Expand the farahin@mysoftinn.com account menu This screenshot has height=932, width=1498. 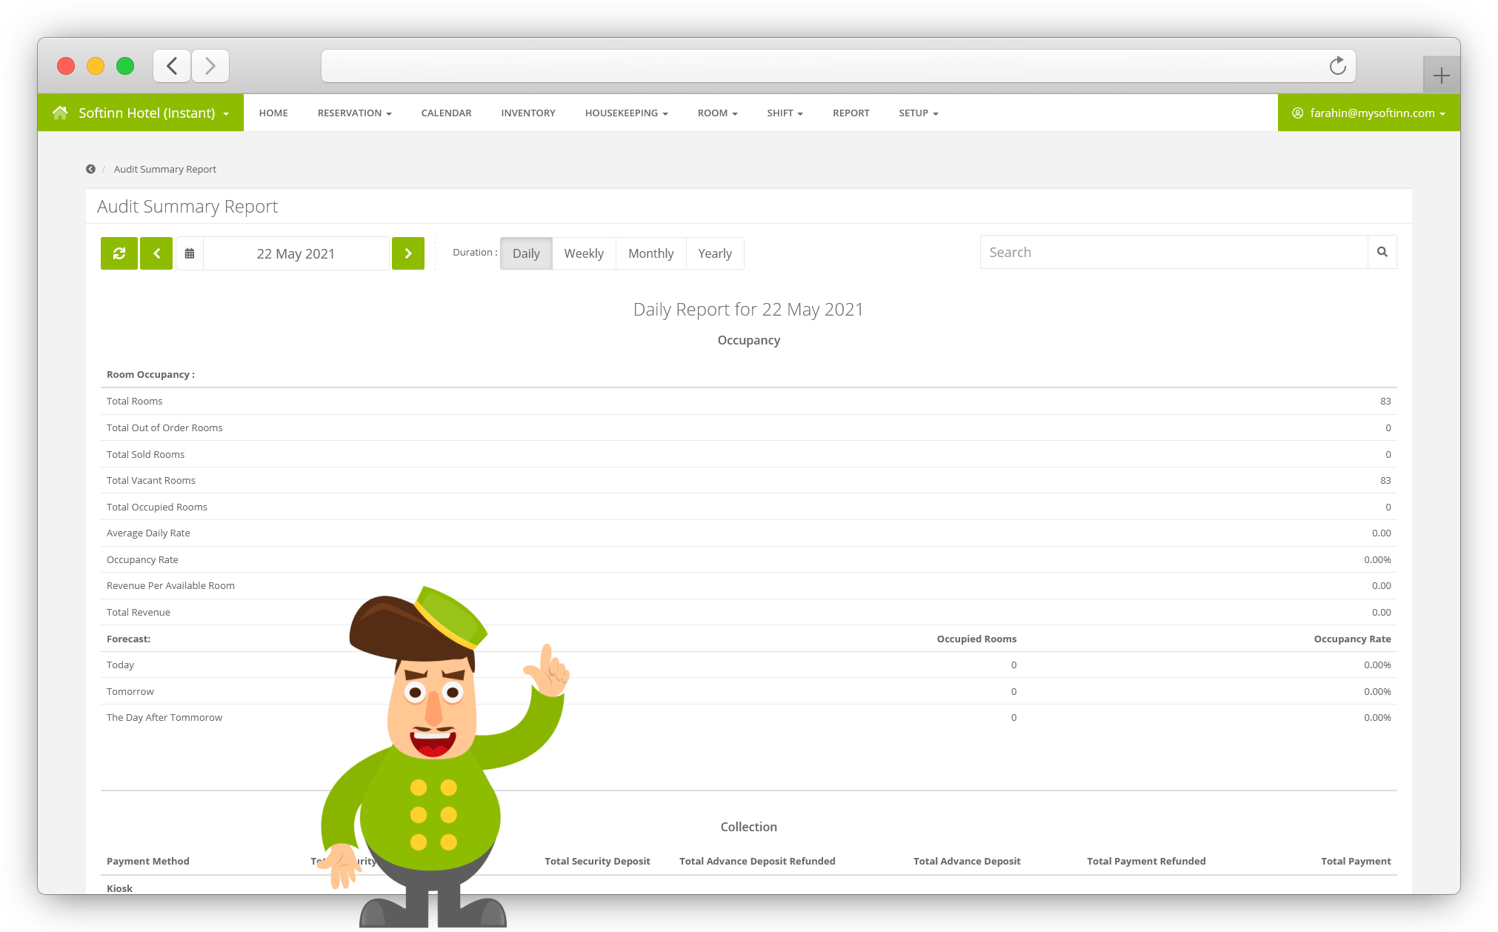click(1369, 113)
